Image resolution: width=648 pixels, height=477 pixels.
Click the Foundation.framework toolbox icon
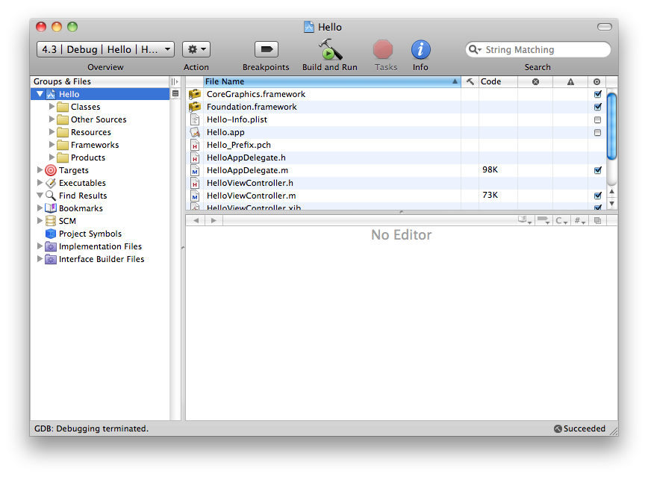[x=195, y=107]
